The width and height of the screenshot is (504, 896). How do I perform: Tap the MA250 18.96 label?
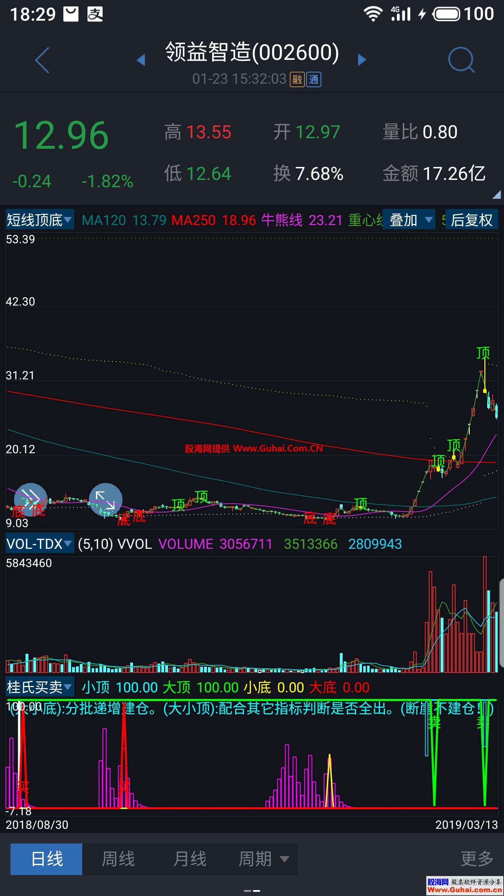pyautogui.click(x=214, y=220)
